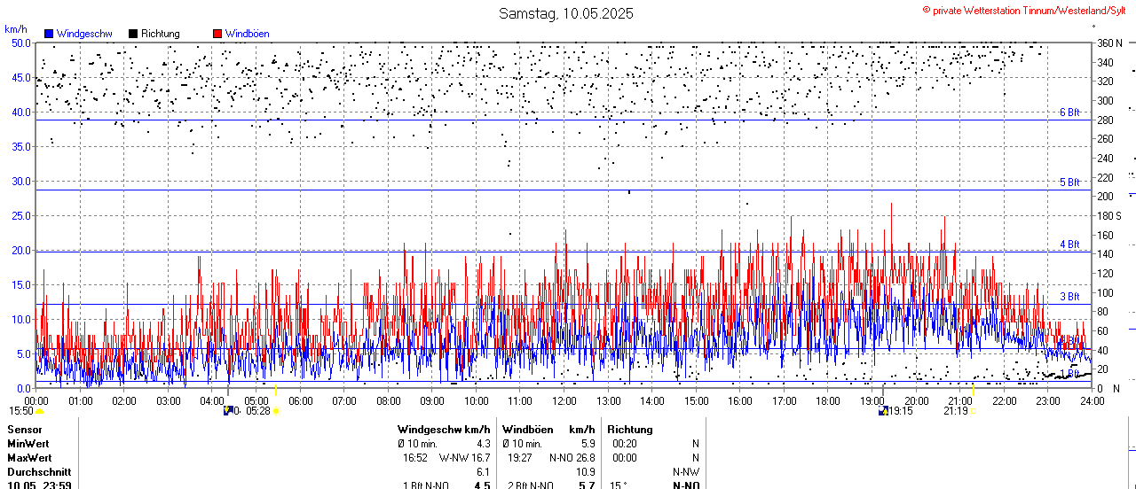Click the red Windböen legend swatch
The height and width of the screenshot is (489, 1136).
click(x=217, y=34)
